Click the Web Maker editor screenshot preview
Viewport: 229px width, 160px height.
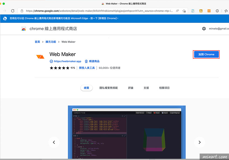[127, 132]
